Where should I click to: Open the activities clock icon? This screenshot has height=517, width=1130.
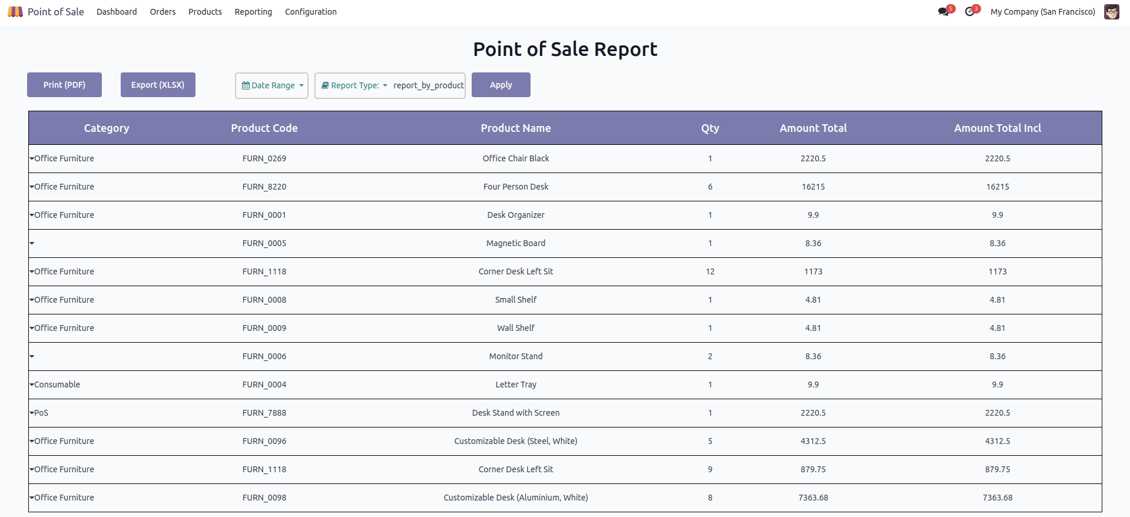tap(969, 12)
